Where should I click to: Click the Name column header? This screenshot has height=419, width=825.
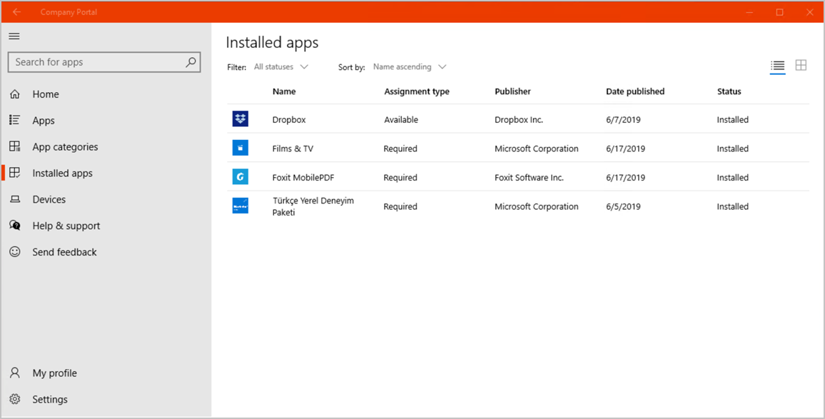(x=284, y=91)
